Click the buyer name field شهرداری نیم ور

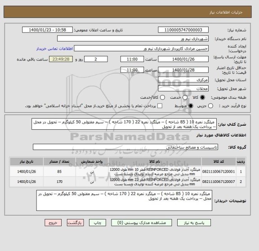[x=133, y=39]
